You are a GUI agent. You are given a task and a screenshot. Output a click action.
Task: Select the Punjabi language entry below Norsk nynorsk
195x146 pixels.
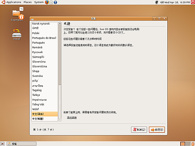point(44,28)
